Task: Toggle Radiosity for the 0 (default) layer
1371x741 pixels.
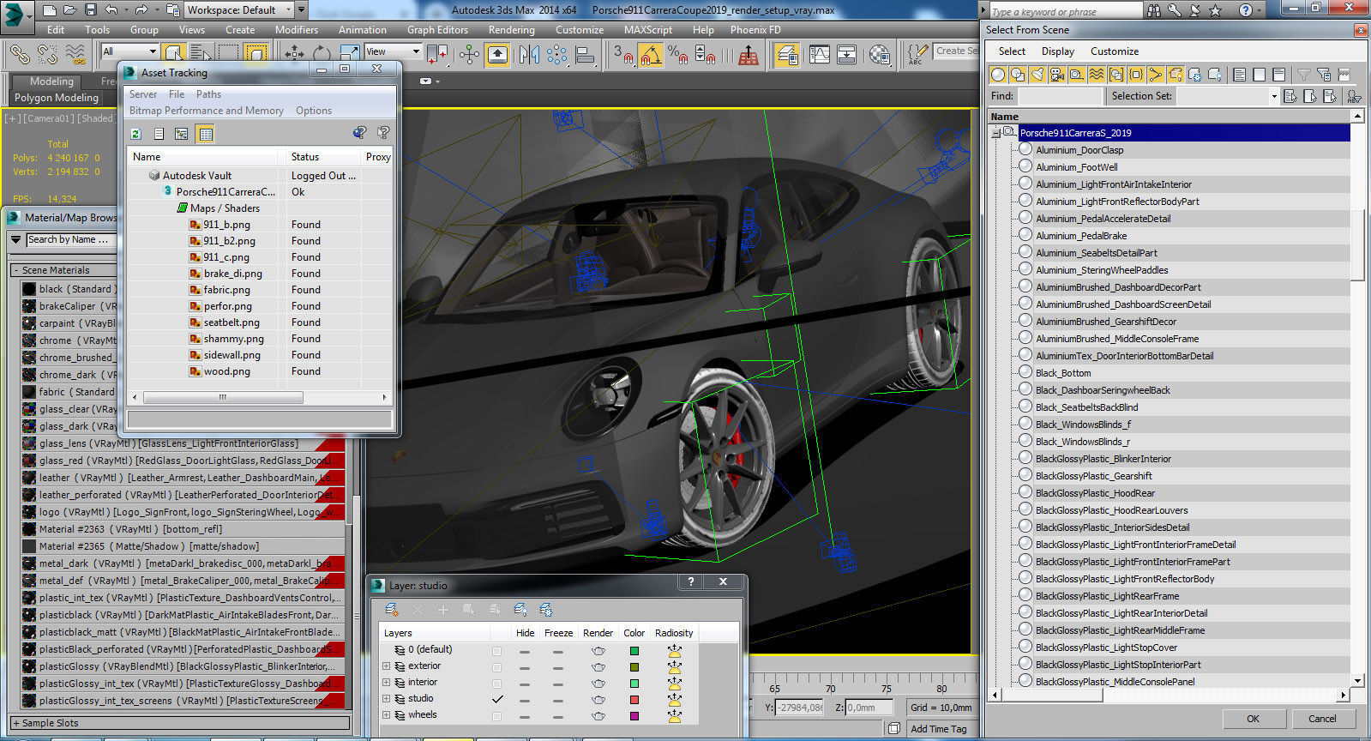Action: pyautogui.click(x=675, y=650)
